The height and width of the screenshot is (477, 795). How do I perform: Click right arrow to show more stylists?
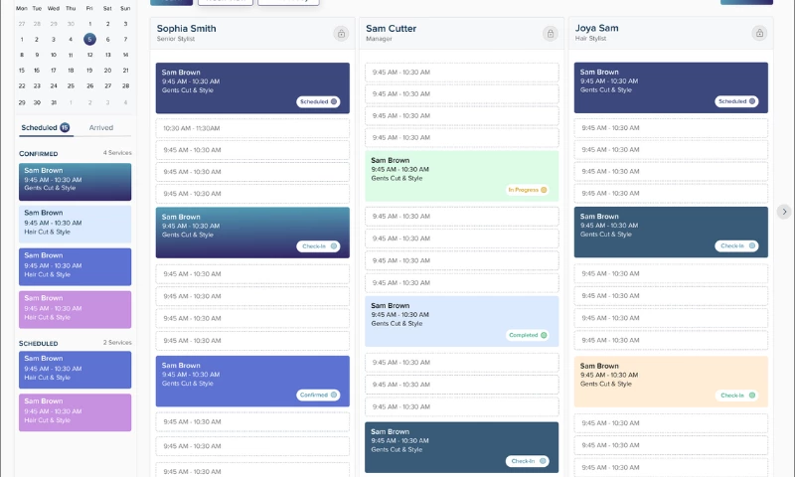[783, 212]
